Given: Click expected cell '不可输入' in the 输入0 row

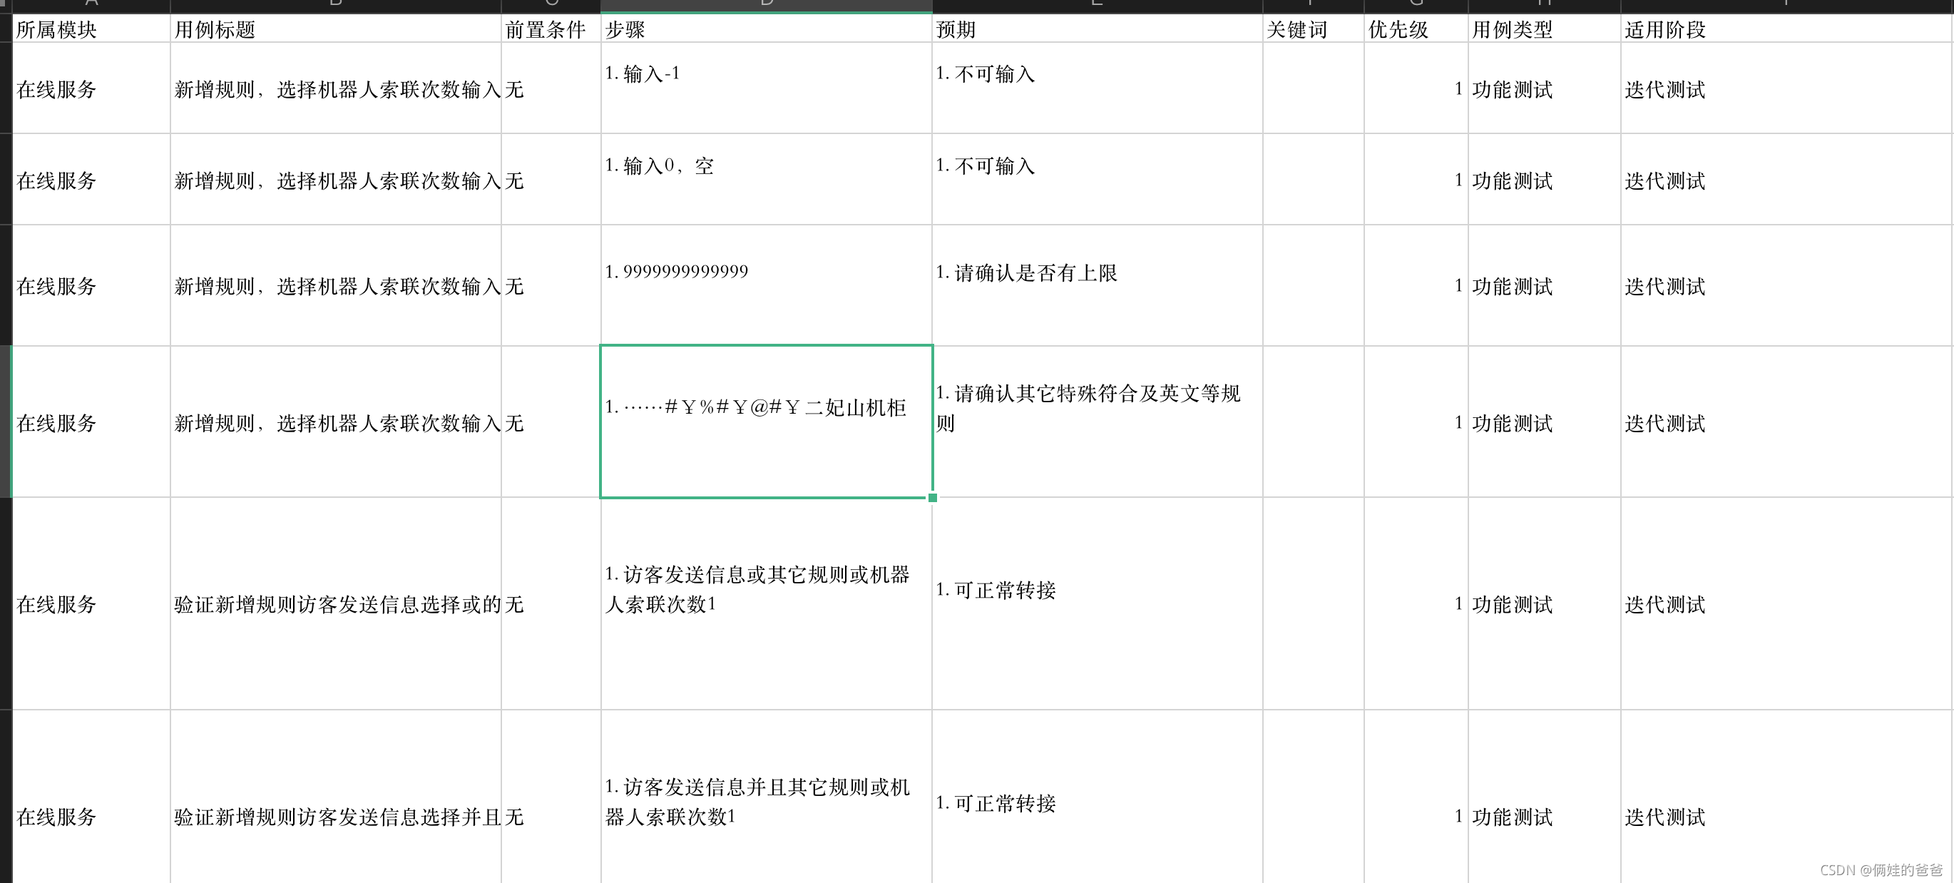Looking at the screenshot, I should point(1097,179).
